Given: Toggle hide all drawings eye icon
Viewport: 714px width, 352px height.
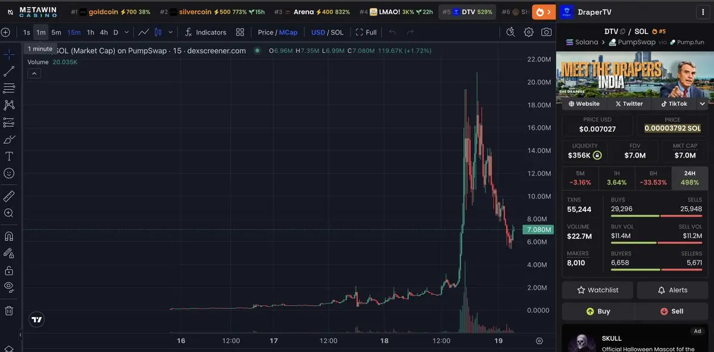Looking at the screenshot, I should tap(9, 287).
